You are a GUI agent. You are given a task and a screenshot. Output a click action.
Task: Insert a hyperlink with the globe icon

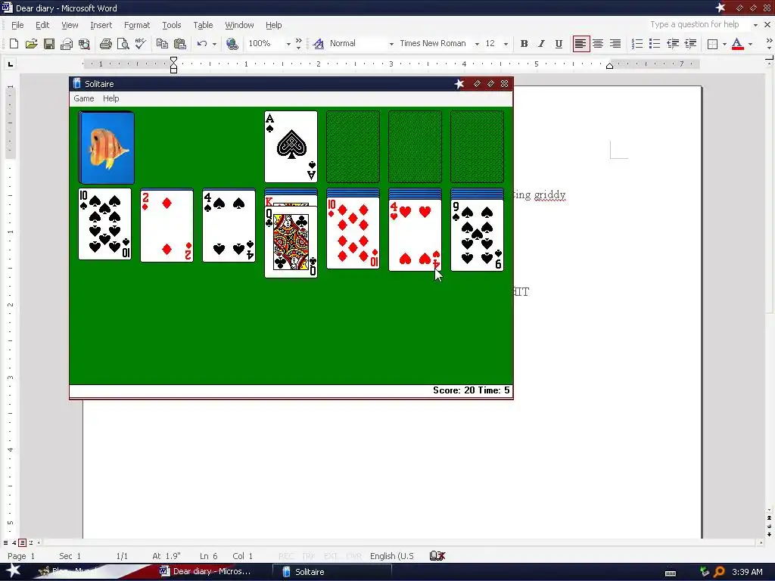[232, 44]
